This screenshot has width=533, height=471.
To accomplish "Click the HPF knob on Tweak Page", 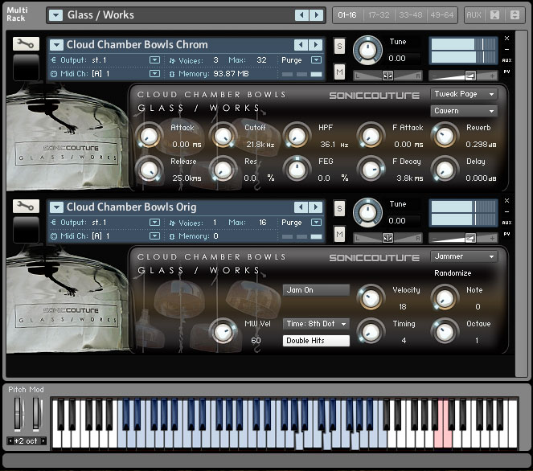I will click(297, 137).
